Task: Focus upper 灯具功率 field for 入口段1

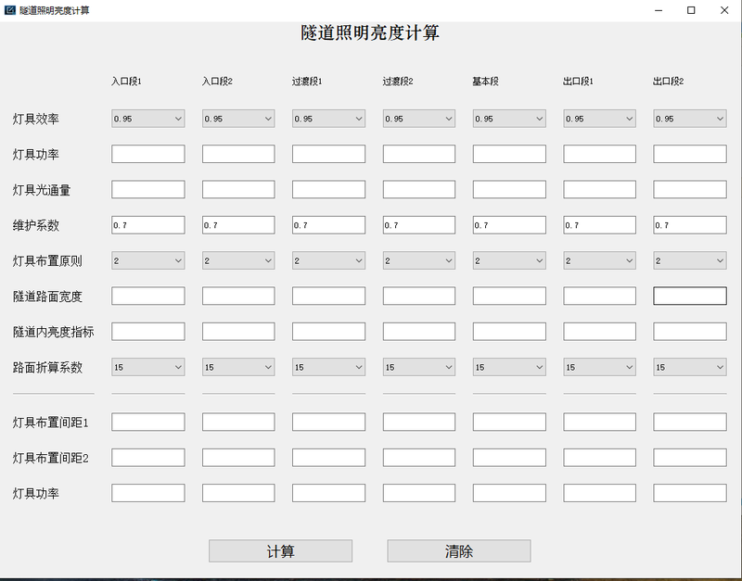Action: [148, 154]
